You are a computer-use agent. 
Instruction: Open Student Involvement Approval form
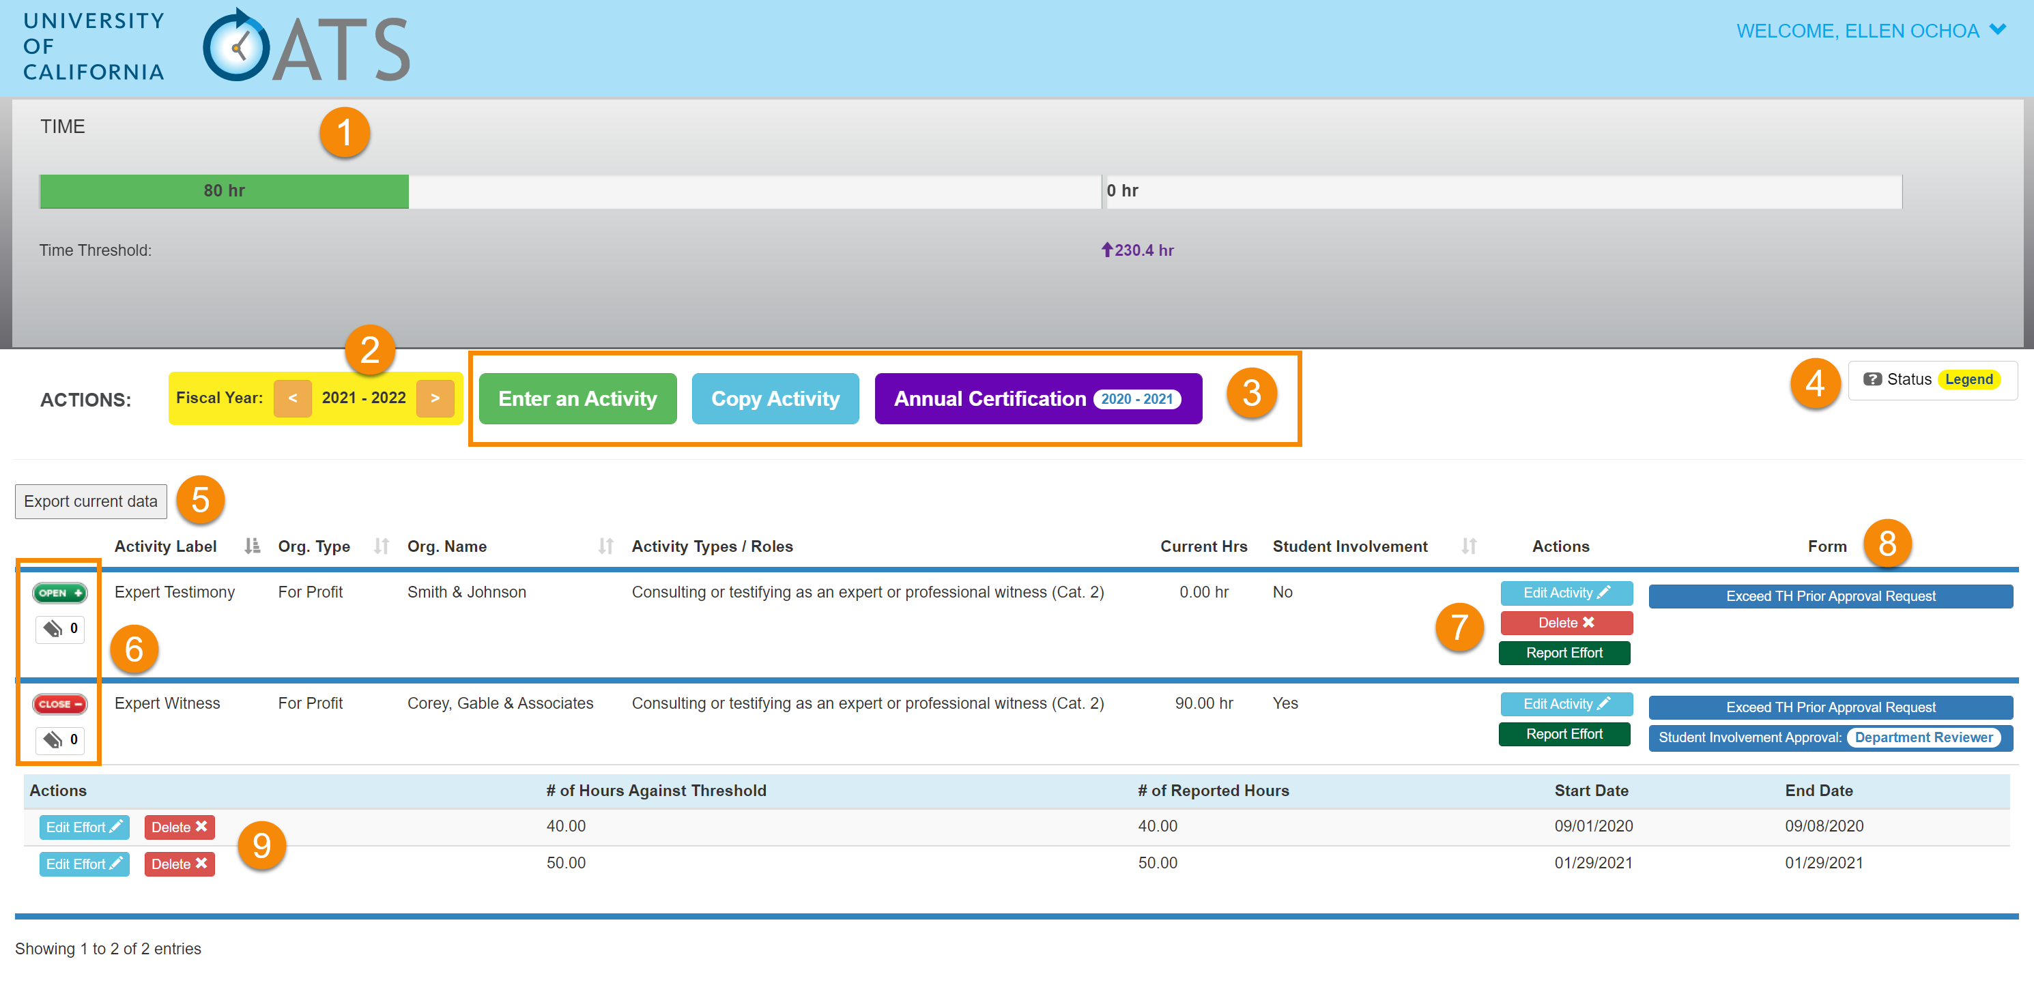tap(1829, 737)
